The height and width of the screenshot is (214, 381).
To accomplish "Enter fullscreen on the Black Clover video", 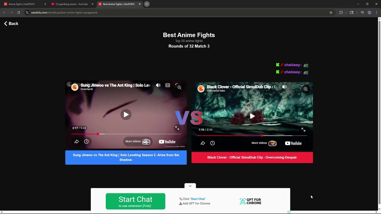I will pos(303,130).
